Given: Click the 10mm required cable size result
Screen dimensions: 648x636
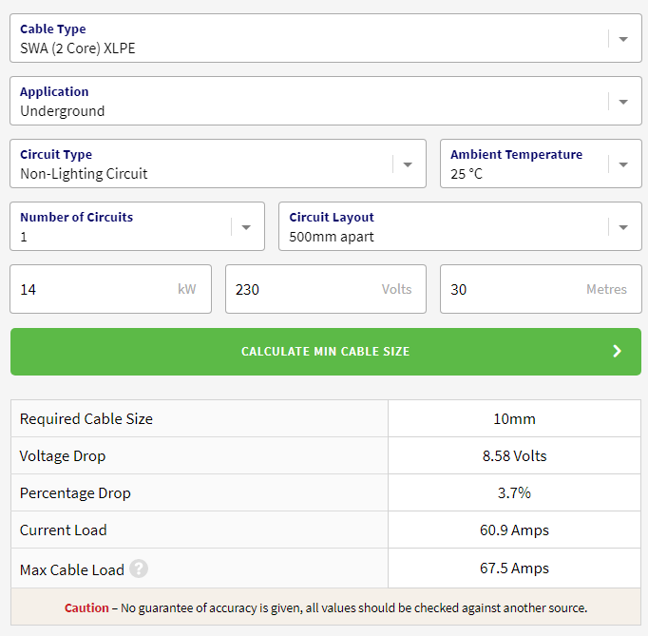Looking at the screenshot, I should click(x=514, y=419).
